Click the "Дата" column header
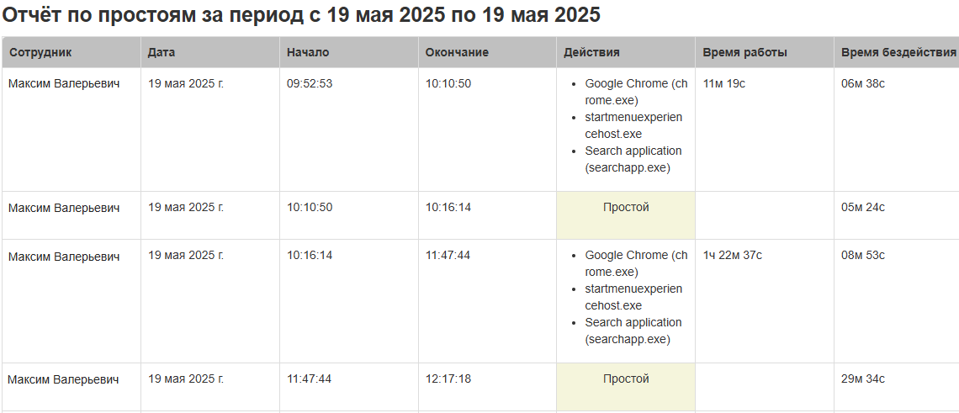The height and width of the screenshot is (413, 959). pyautogui.click(x=162, y=52)
